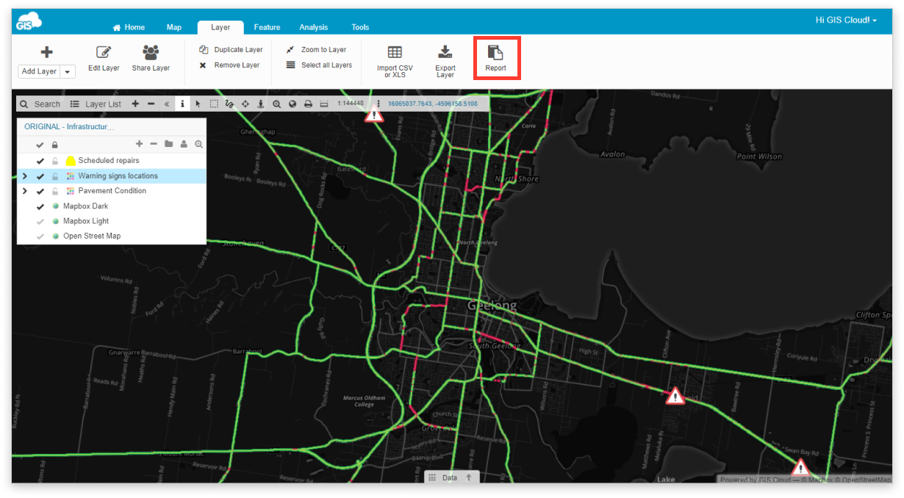904x498 pixels.
Task: Enable the Mapbox Light basemap checkmark
Action: [x=40, y=221]
